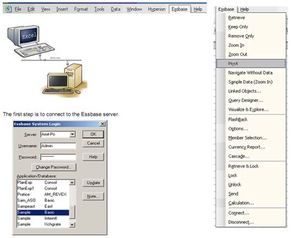This screenshot has height=238, width=291.
Task: Choose Lock in the Essbase menu
Action: [x=251, y=175]
